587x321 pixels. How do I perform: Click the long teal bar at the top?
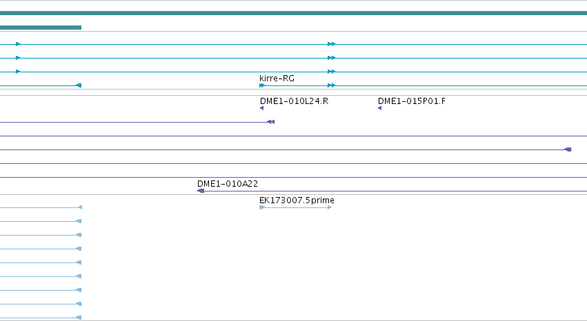[294, 13]
